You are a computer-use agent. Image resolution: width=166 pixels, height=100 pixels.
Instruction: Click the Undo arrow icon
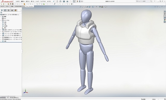click(71, 1)
